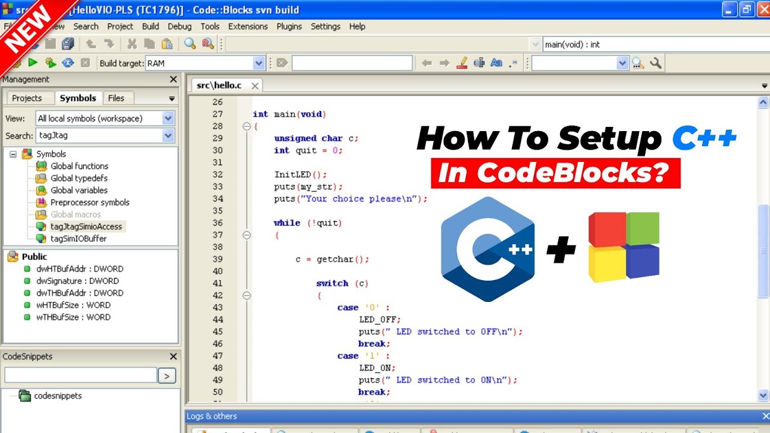Open the symbol Search dropdown

tap(168, 136)
